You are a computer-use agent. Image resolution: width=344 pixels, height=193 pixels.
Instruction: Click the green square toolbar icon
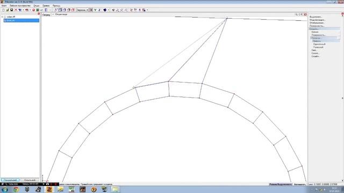(x=38, y=10)
